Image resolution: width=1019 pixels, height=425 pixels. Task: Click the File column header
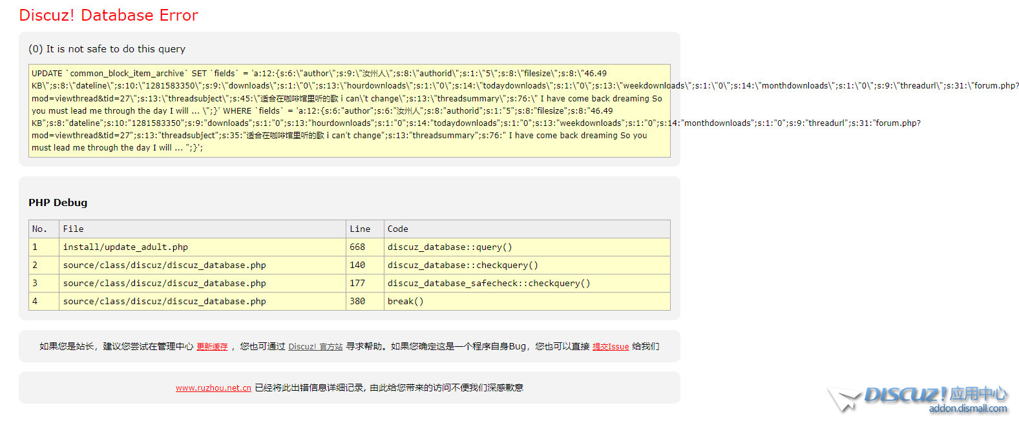click(203, 229)
